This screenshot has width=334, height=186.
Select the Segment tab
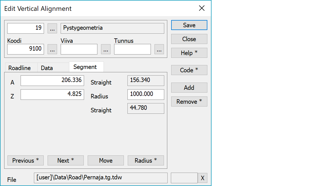coord(85,67)
